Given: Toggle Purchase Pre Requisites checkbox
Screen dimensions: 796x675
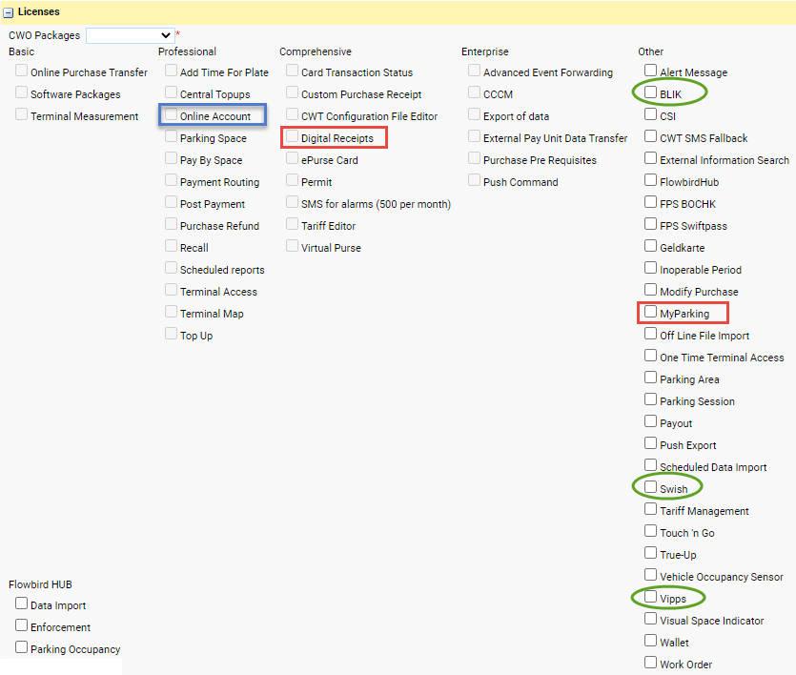Looking at the screenshot, I should tap(474, 158).
